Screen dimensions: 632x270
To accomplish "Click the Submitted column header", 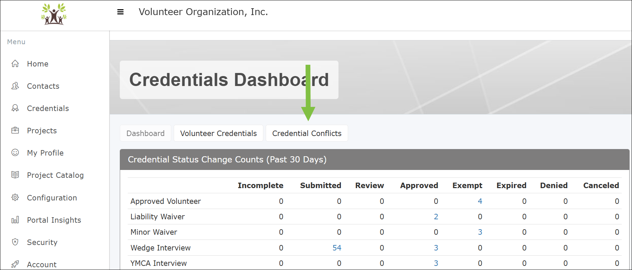I will pos(321,185).
